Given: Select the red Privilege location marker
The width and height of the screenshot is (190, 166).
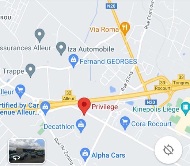Looking at the screenshot, I should [84, 106].
